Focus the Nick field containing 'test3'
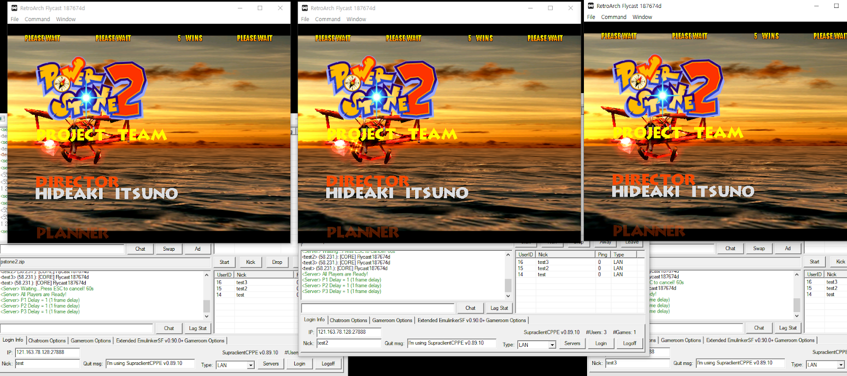 coord(637,363)
